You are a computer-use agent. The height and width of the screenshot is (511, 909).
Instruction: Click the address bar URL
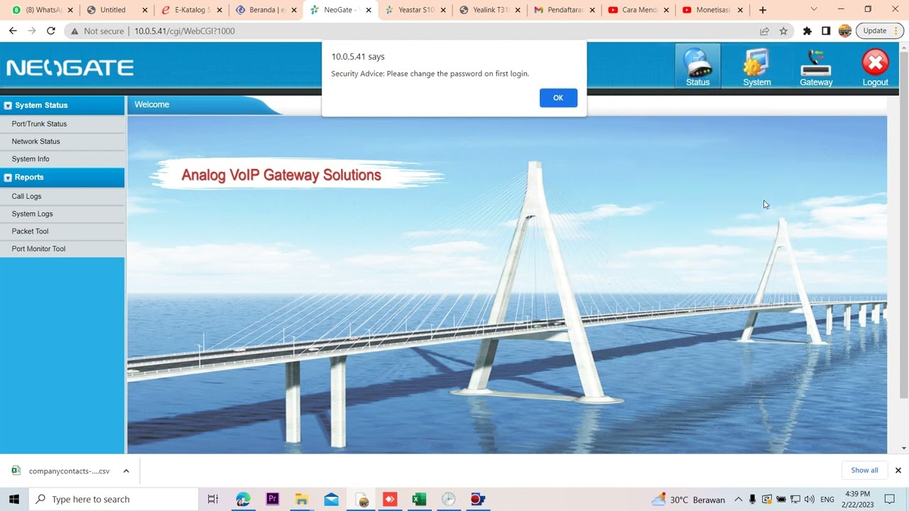pos(185,31)
